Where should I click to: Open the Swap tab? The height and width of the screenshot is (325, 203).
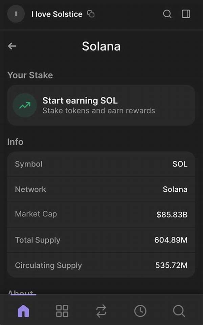pos(101,311)
